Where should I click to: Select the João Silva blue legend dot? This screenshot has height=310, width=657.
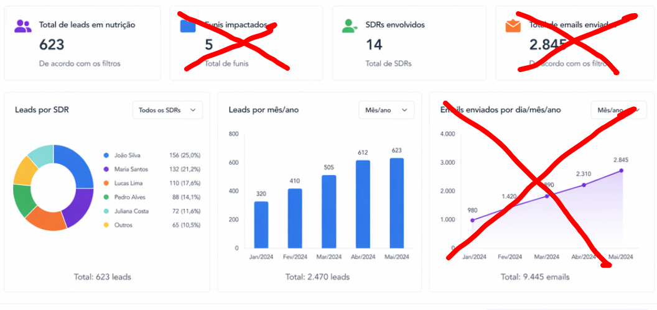pos(106,155)
